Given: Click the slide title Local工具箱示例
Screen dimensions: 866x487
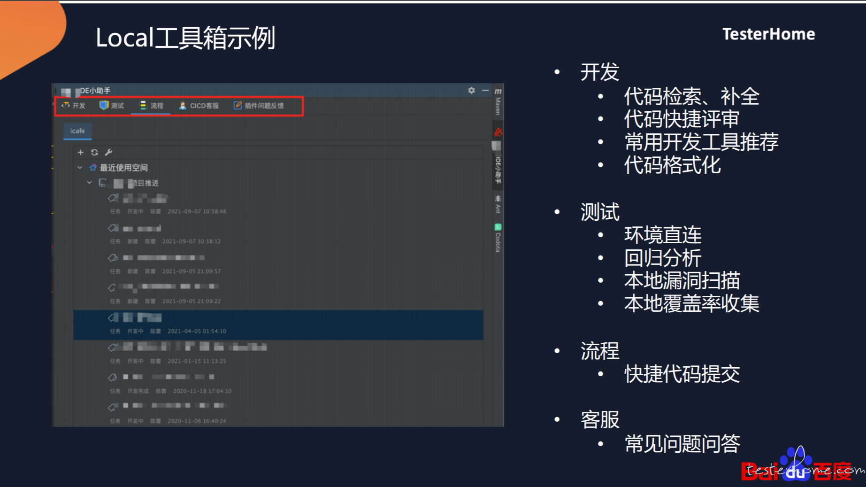Looking at the screenshot, I should (x=185, y=38).
